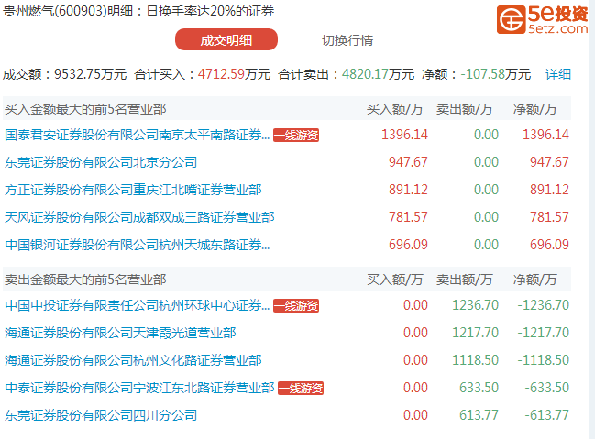Open 中泰证券宁波江东北路 branch link
Screen dimensions: 595x439
(x=139, y=388)
